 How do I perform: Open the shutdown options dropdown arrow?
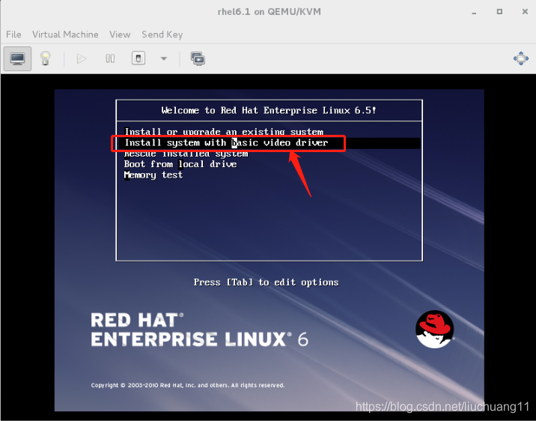click(x=164, y=59)
